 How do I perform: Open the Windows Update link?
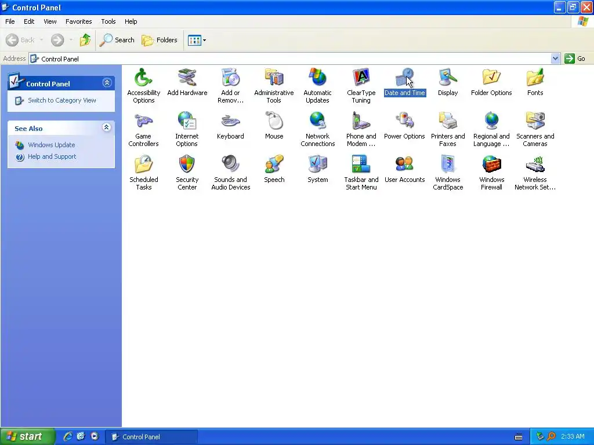click(51, 145)
